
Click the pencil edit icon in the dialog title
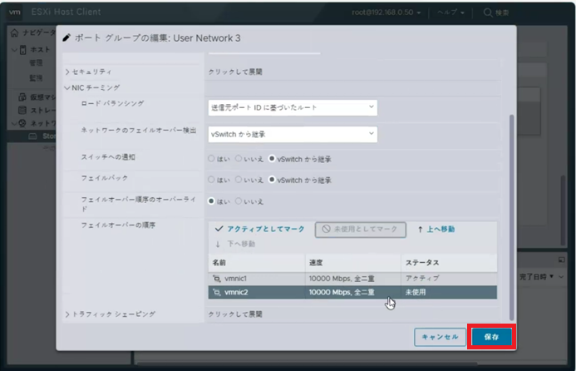(66, 38)
